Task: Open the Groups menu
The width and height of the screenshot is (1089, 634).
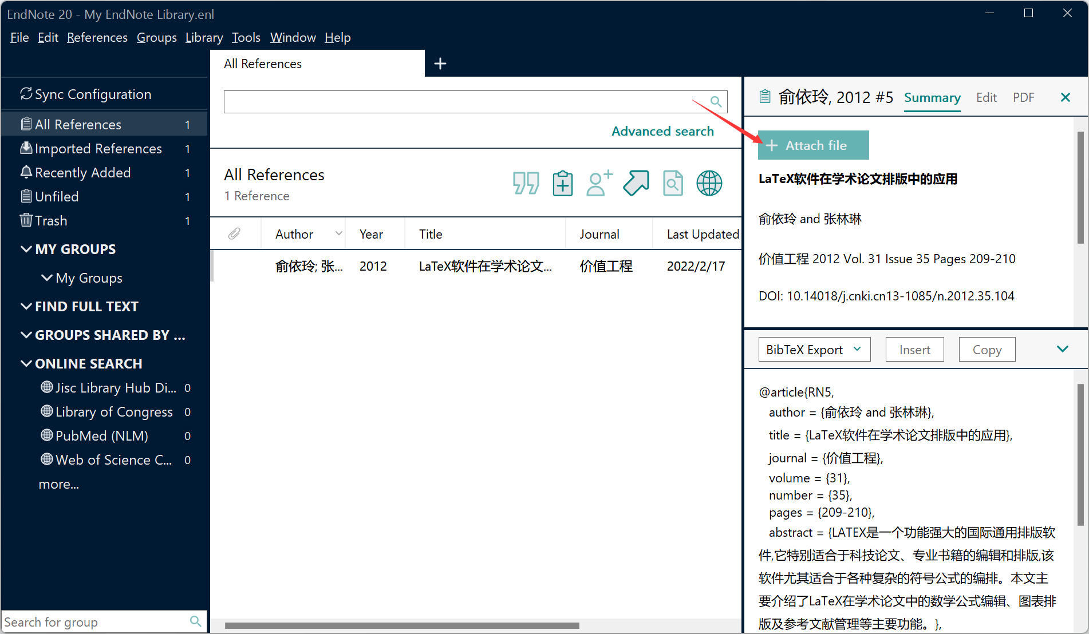Action: click(157, 37)
